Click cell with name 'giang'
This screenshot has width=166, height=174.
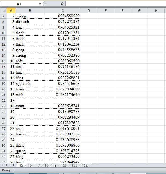pyautogui.click(x=30, y=50)
